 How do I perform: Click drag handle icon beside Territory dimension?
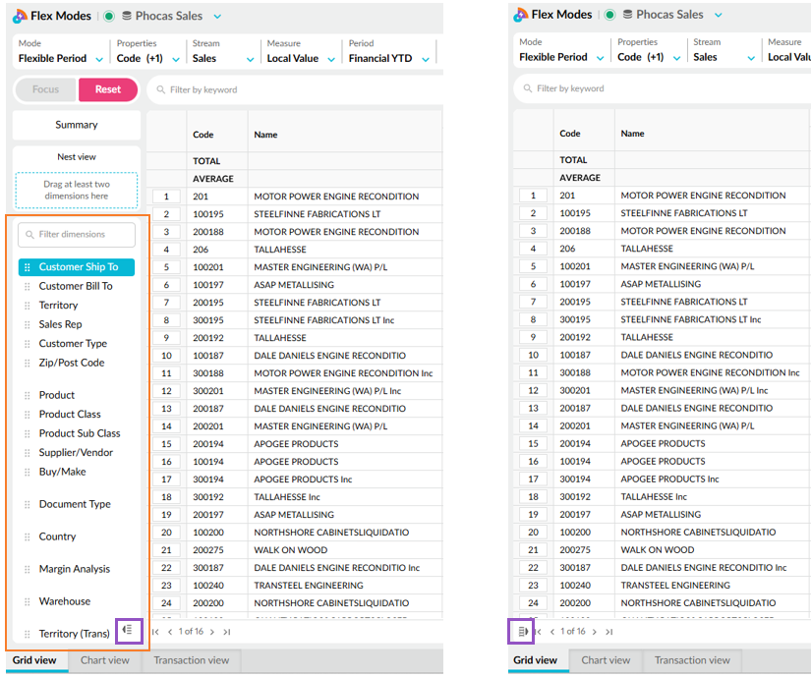[x=28, y=306]
